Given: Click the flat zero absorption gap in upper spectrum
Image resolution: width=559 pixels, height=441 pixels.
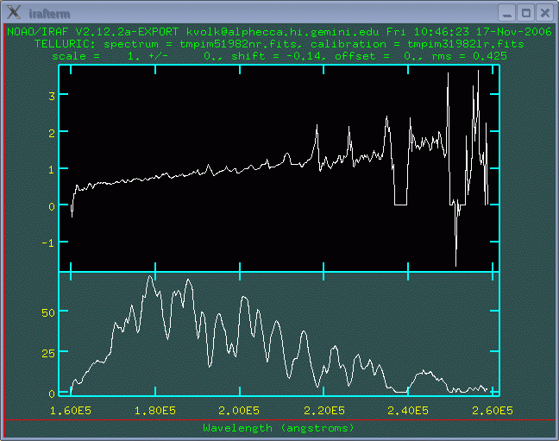Looking at the screenshot, I should (x=401, y=205).
